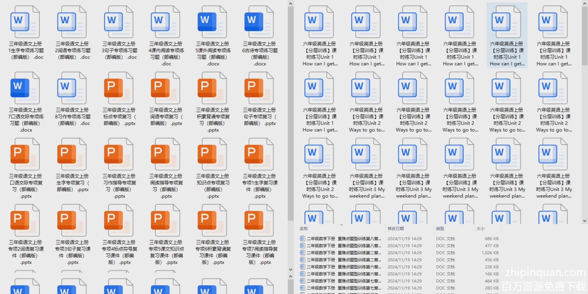The height and width of the screenshot is (294, 588).
Task: Click the 类型 column header
Action: pos(440,229)
